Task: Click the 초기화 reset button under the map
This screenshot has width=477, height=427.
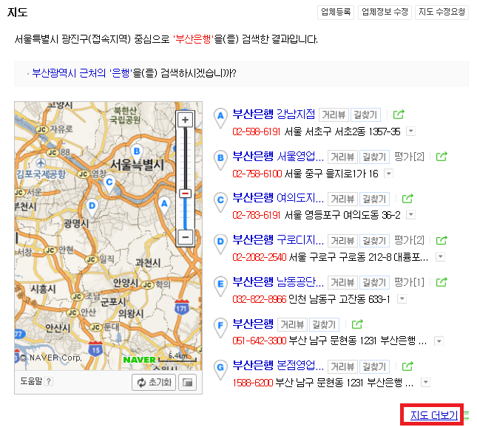Action: coord(154,382)
